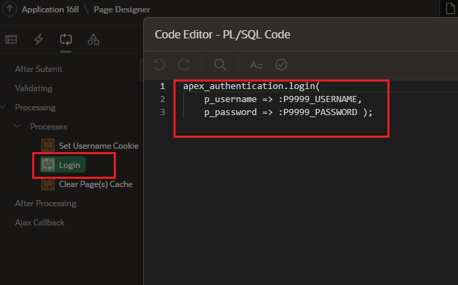Click the up-arrow Application home icon
This screenshot has height=285, width=458.
click(10, 10)
